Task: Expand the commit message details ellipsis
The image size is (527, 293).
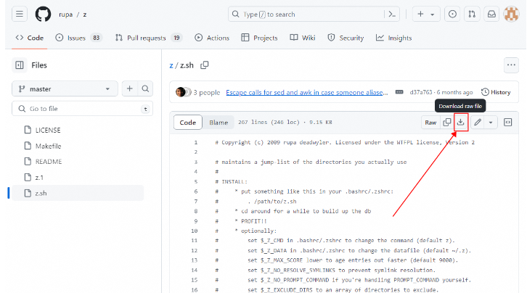Action: coord(399,92)
